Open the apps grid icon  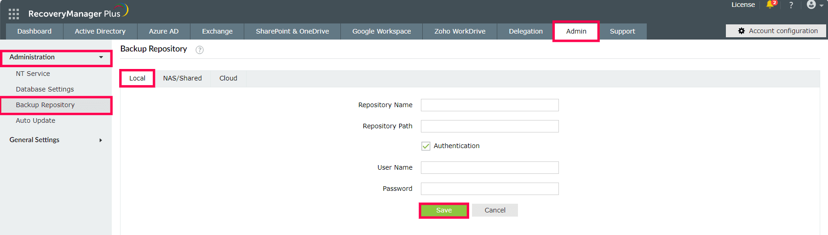14,14
